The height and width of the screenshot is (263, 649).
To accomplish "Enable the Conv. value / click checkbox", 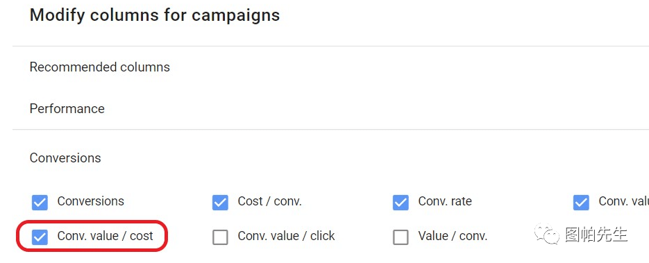I will tap(220, 237).
